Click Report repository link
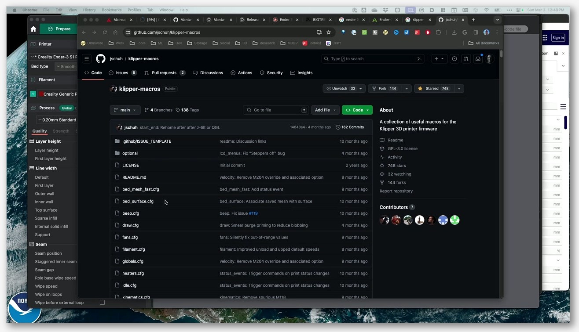Image resolution: width=579 pixels, height=332 pixels. pyautogui.click(x=396, y=191)
